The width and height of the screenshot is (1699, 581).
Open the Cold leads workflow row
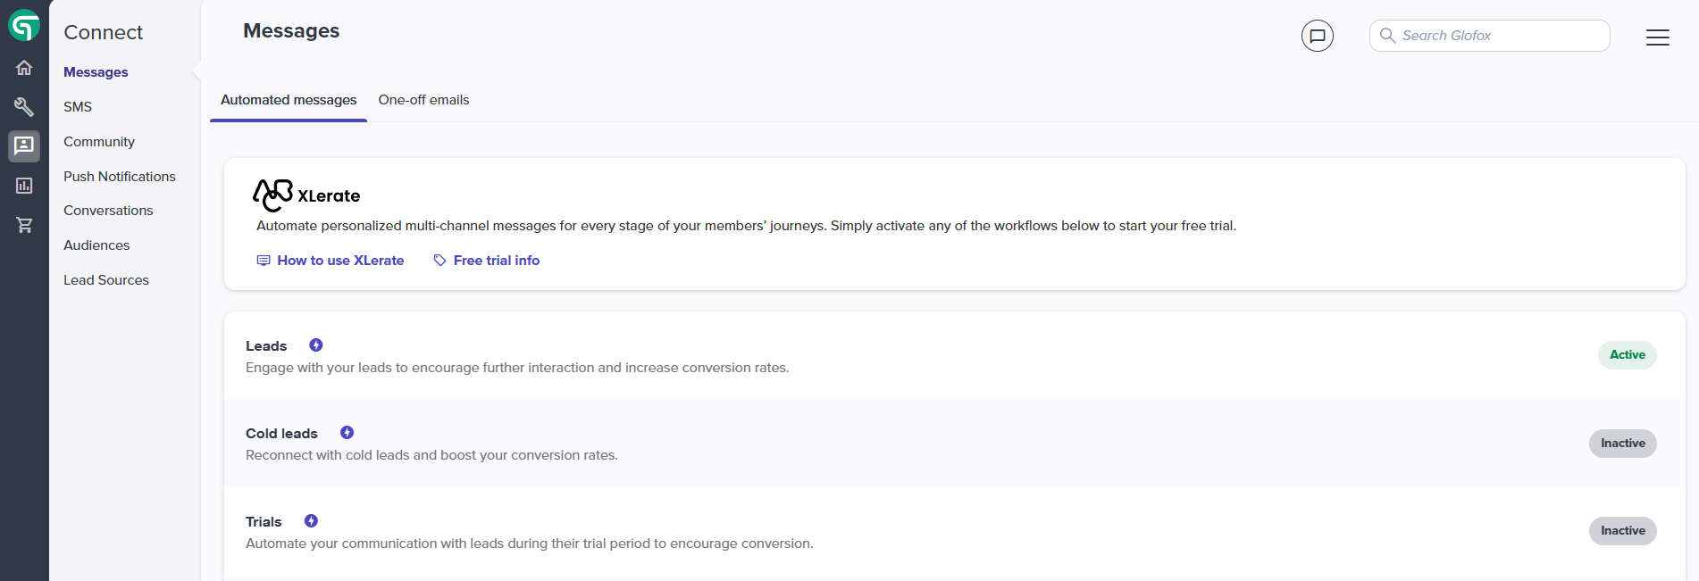[x=954, y=443]
